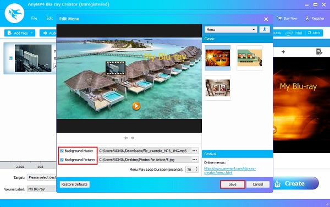Choose the vintage brown menu template
Screen dimensions: 330x207
coord(218,88)
